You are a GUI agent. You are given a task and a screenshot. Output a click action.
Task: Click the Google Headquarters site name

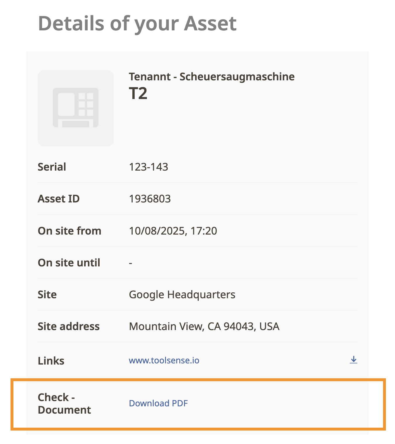(x=182, y=294)
